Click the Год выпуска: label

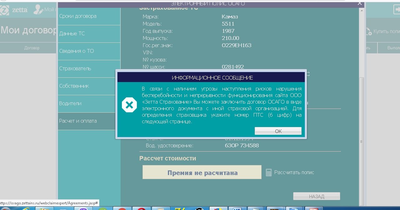coord(158,31)
